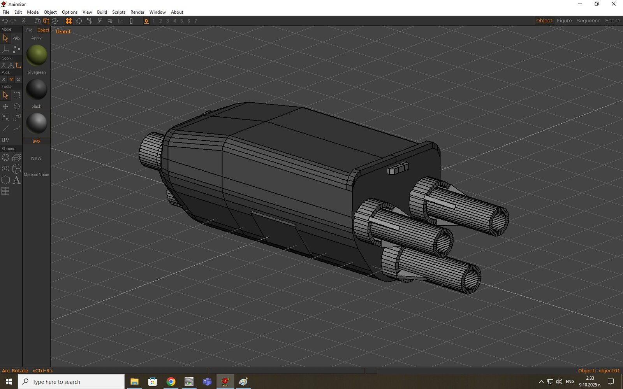Screen dimensions: 623x389
Task: Add a mesh cube from Shapes
Action: (17, 158)
